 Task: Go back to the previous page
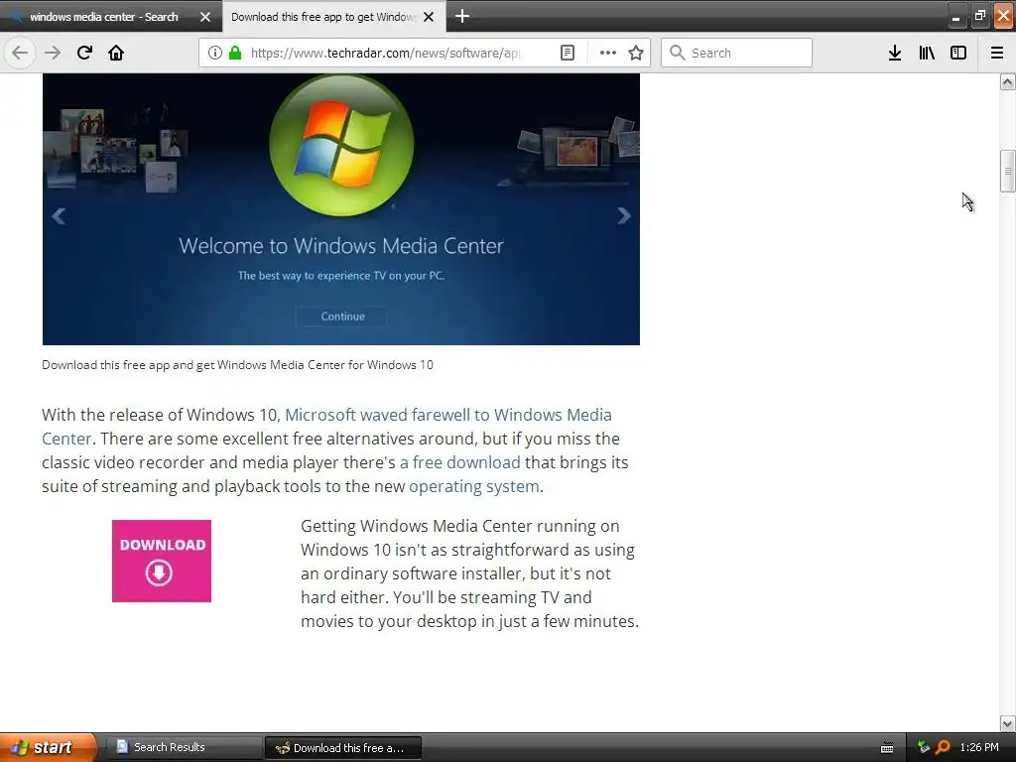[x=20, y=53]
